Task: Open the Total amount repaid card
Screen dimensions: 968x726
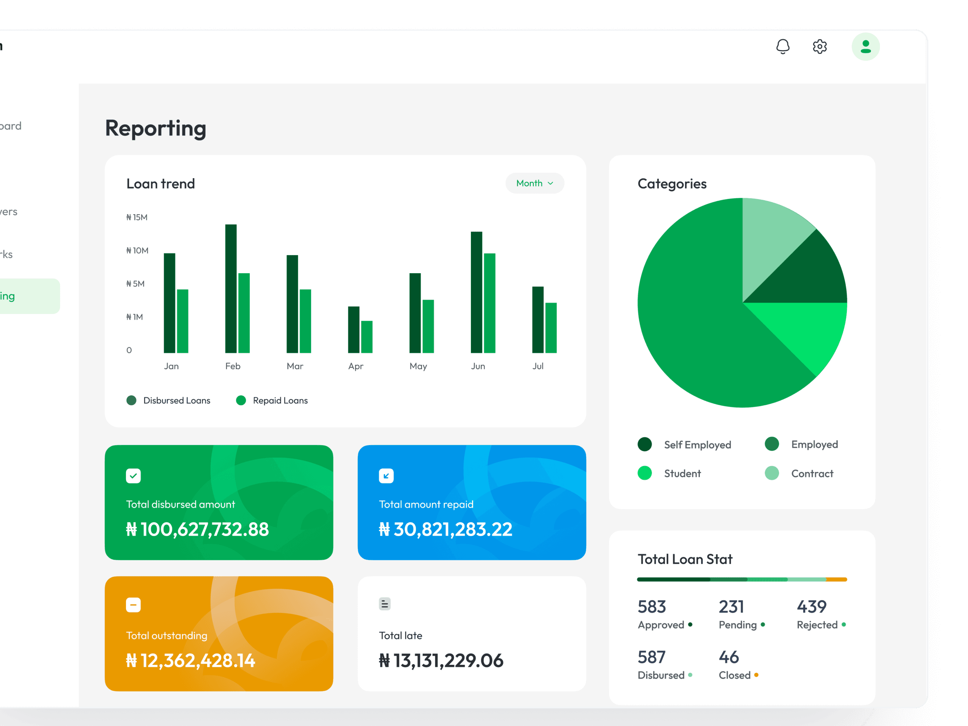Action: point(471,502)
